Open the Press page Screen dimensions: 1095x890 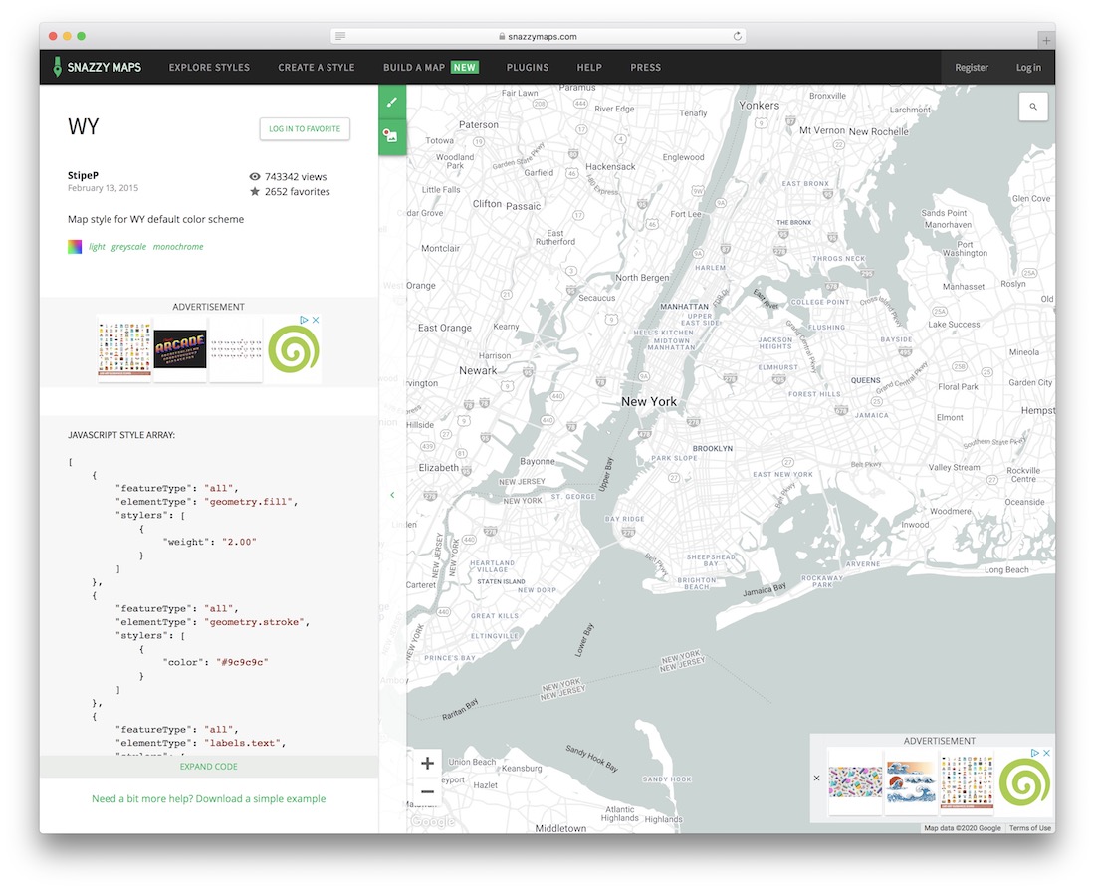645,67
